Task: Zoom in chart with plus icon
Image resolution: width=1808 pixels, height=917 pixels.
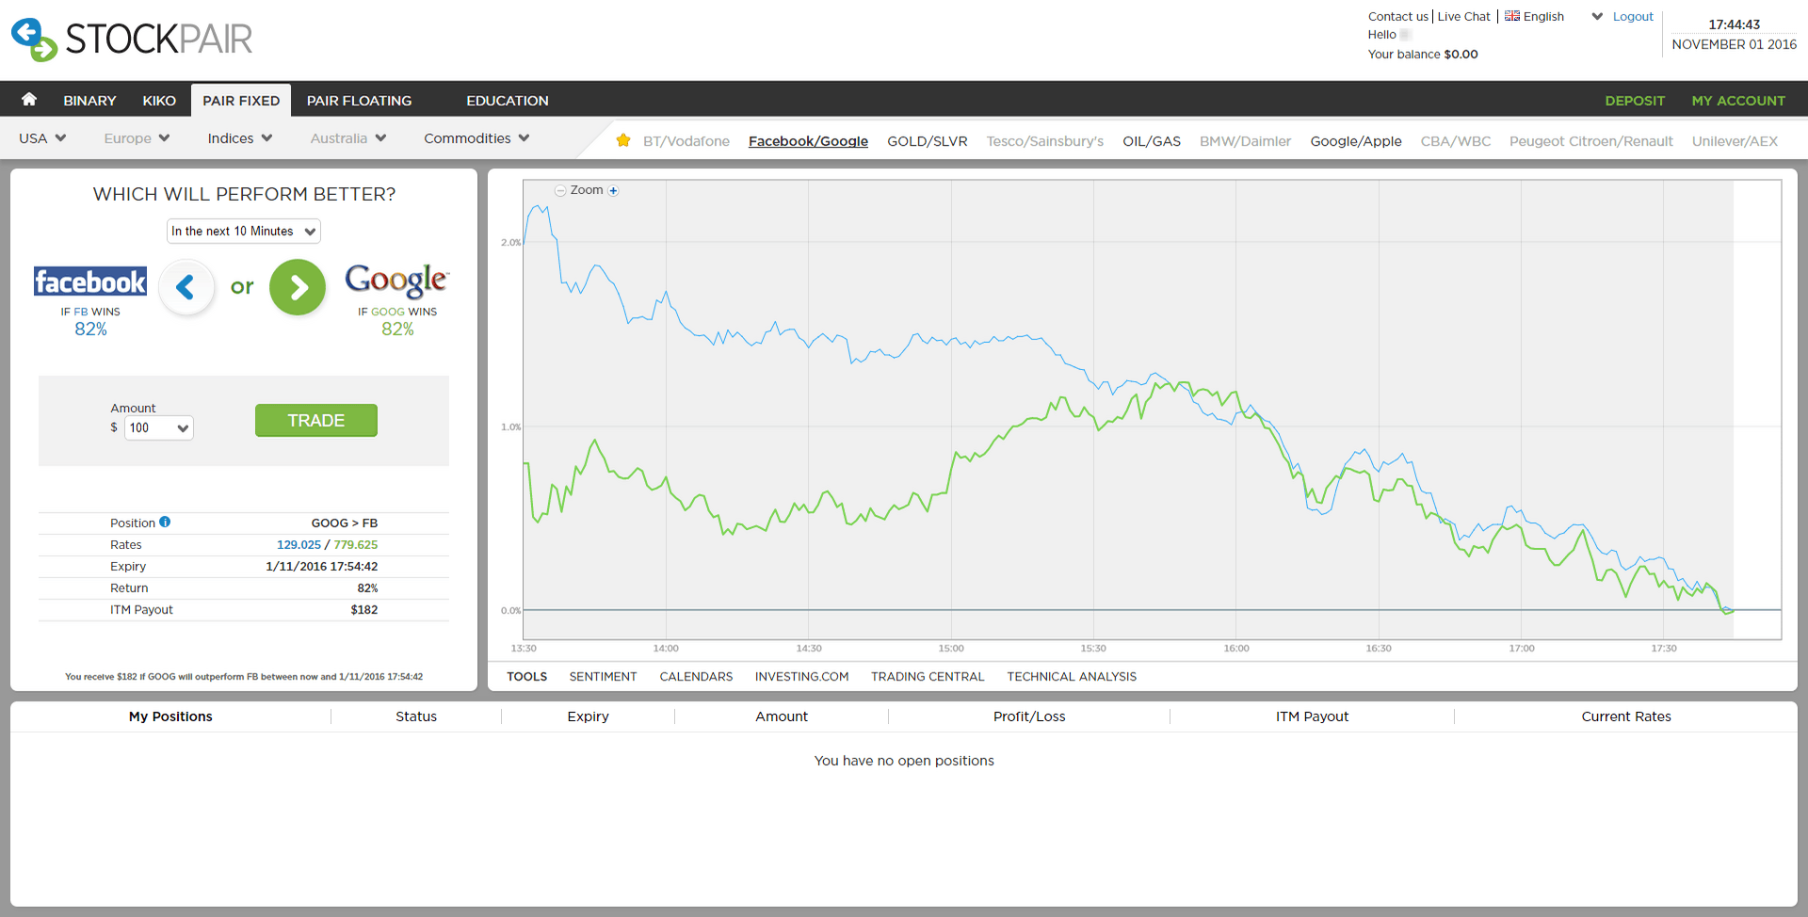Action: tap(613, 190)
